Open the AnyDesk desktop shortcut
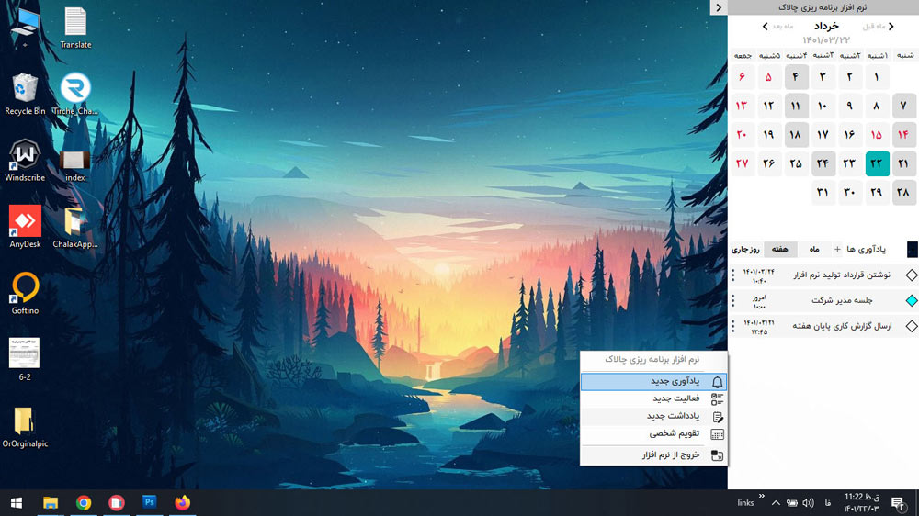Viewport: 919px width, 516px height. pos(25,222)
